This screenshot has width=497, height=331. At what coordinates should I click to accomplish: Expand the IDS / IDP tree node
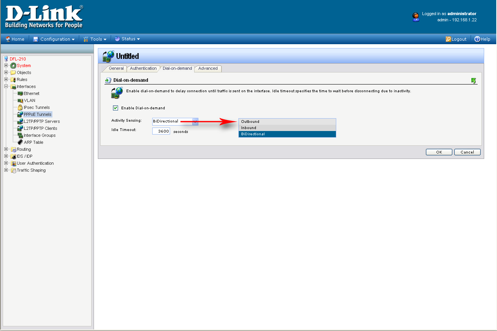click(x=6, y=156)
